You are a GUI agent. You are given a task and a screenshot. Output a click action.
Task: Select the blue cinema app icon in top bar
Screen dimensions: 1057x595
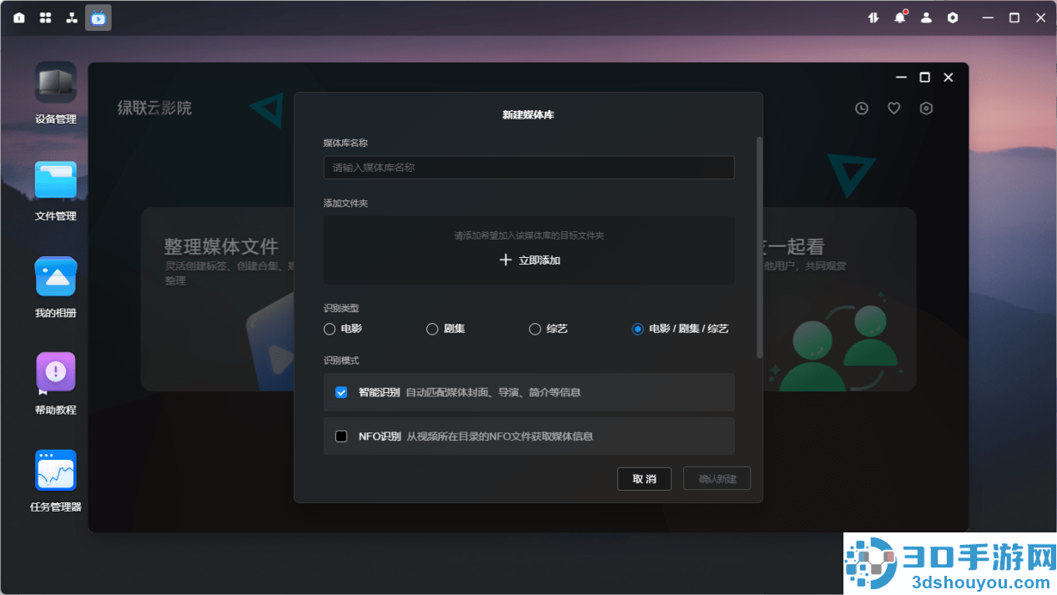tap(98, 18)
